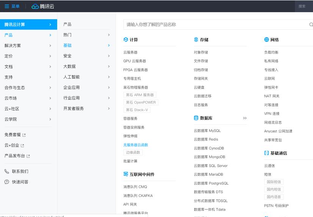Click the 互联网中间件 icon
The height and width of the screenshot is (217, 313).
click(126, 174)
